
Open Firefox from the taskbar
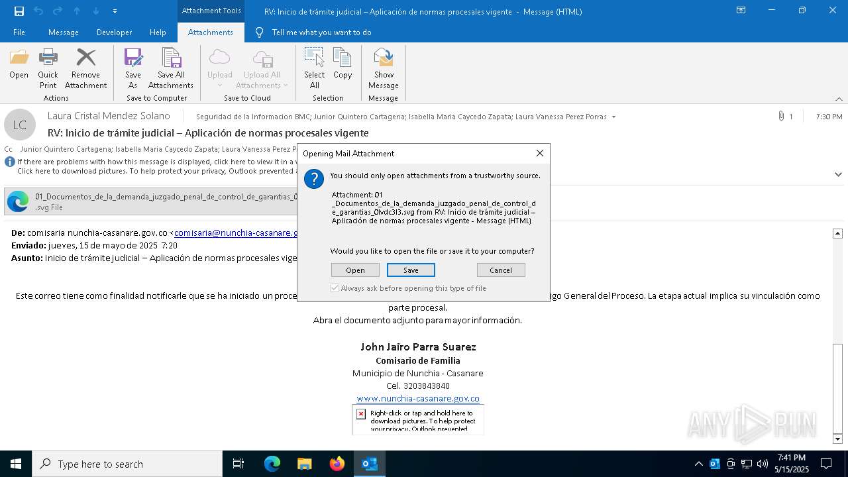[337, 464]
